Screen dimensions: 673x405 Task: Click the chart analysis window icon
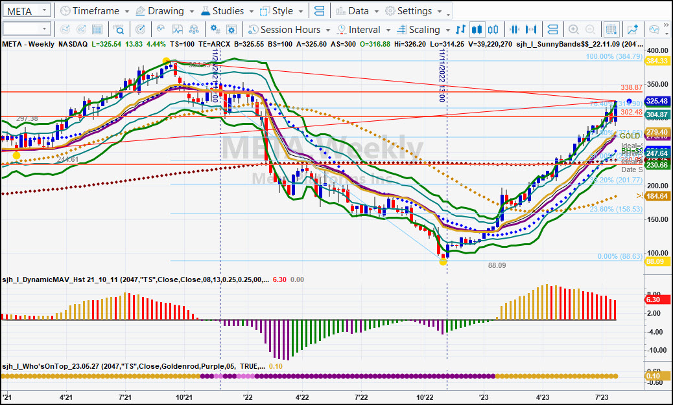click(x=177, y=30)
